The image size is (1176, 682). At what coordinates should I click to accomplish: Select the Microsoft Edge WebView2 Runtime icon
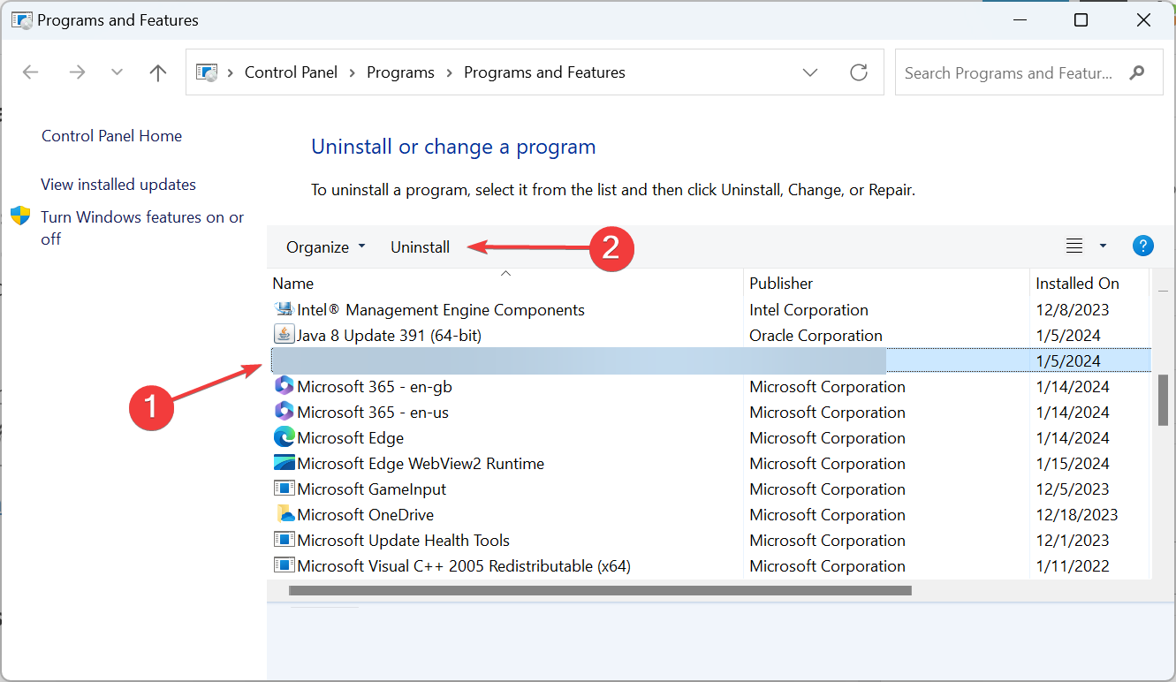pyautogui.click(x=284, y=463)
